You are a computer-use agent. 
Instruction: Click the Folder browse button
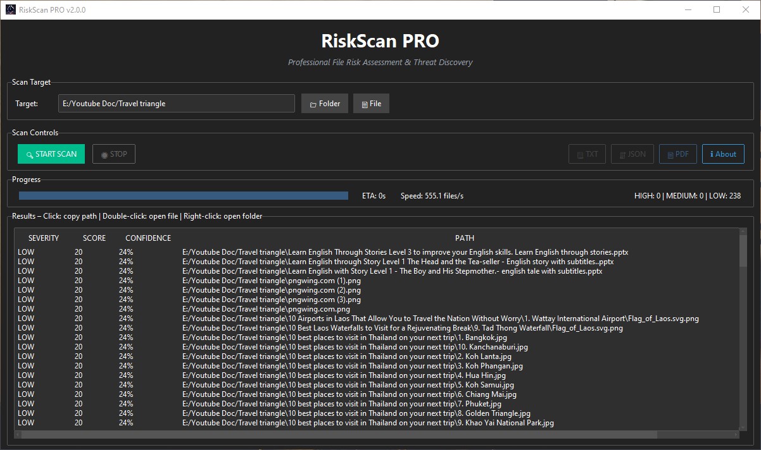coord(325,104)
